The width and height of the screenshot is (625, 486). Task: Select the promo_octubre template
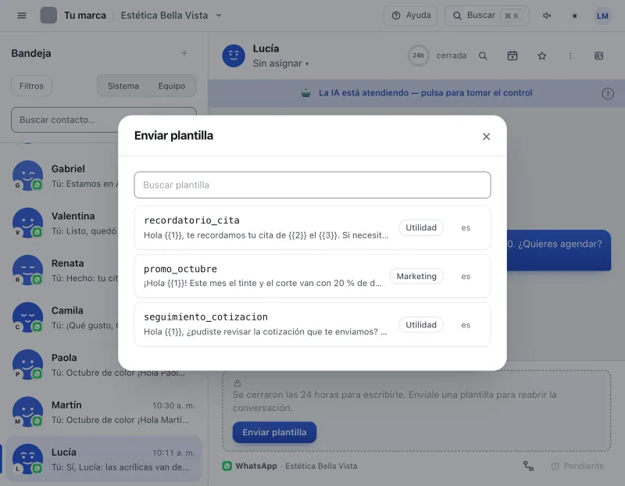point(312,277)
